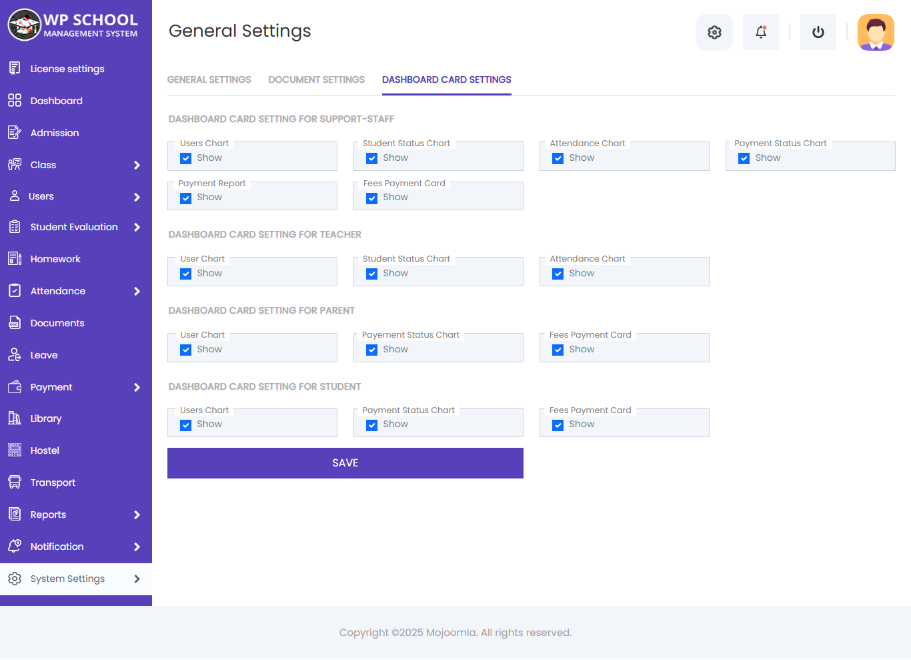Click Dashboard Card Setting For Teacher heading
911x660 pixels.
[x=265, y=234]
